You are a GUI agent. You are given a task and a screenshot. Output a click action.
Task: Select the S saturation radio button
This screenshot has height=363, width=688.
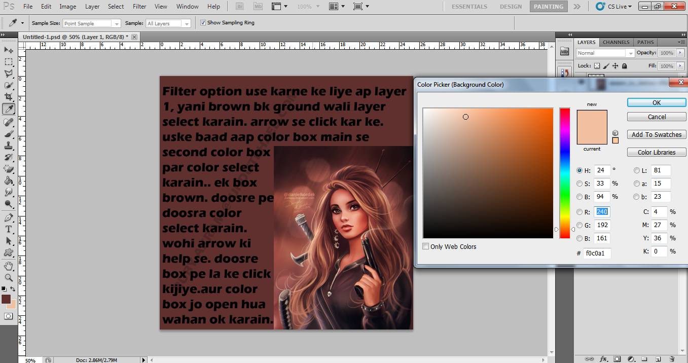pyautogui.click(x=580, y=184)
